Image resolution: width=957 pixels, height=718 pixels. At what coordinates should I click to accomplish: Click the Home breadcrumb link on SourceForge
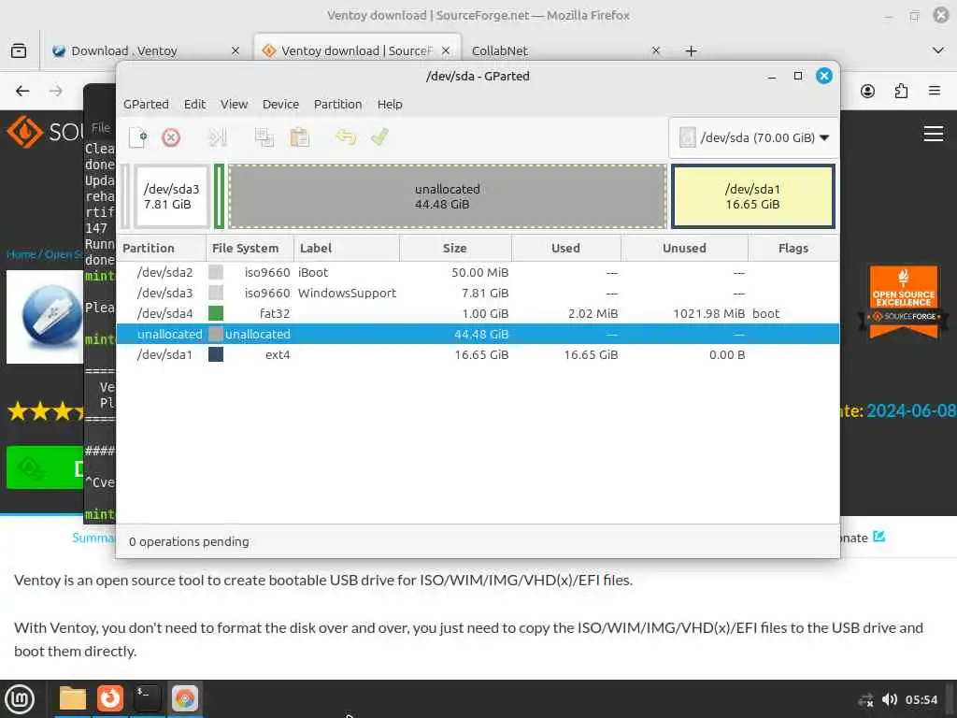coord(21,254)
